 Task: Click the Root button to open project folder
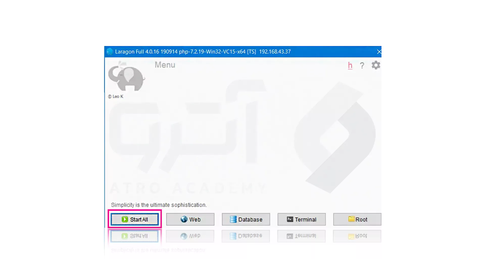(357, 219)
